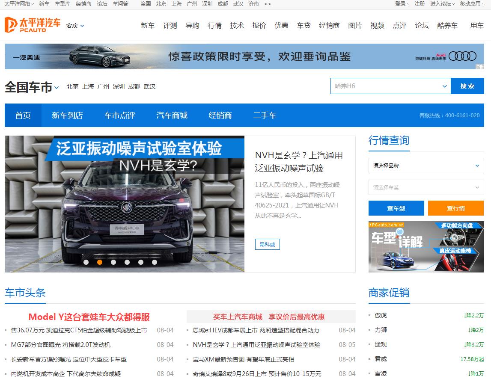Open the 经销商 blue nav tab
This screenshot has width=491, height=382.
(220, 115)
